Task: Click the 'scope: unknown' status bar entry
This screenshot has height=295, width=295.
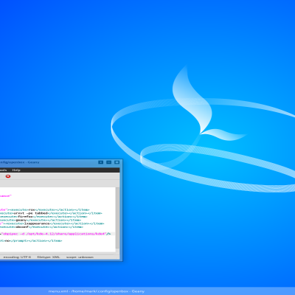Action: click(80, 257)
